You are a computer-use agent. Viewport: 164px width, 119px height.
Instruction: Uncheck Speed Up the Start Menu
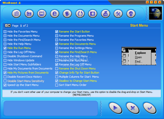[x=5, y=85]
